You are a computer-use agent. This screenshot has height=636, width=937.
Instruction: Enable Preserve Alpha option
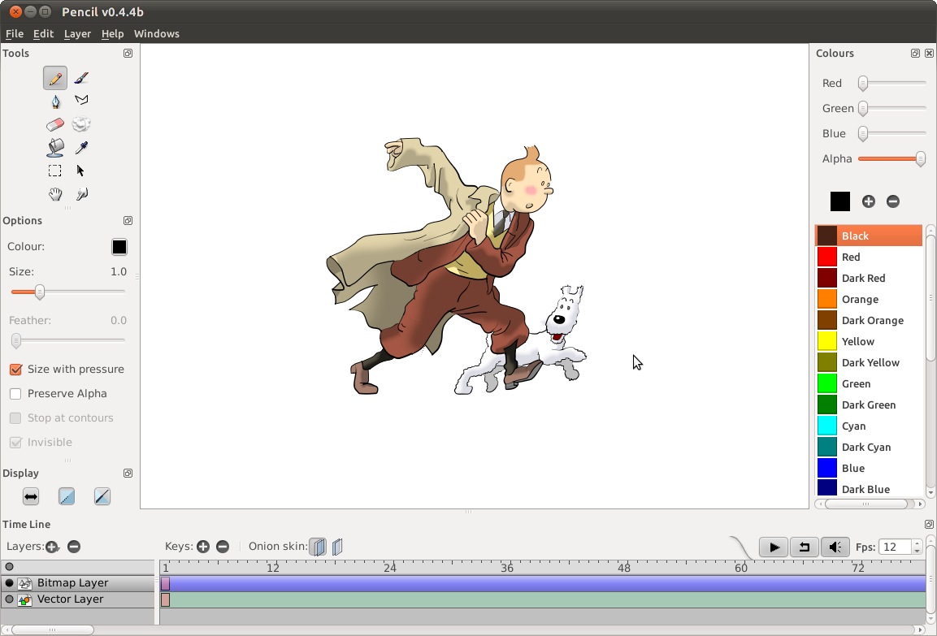point(14,393)
